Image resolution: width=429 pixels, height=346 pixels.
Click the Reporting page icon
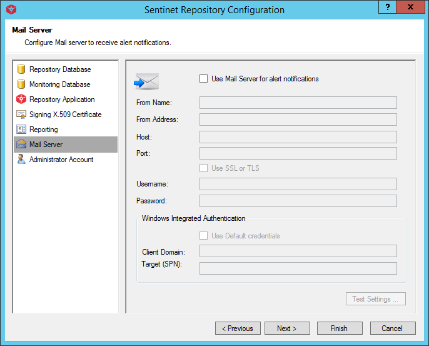point(21,129)
